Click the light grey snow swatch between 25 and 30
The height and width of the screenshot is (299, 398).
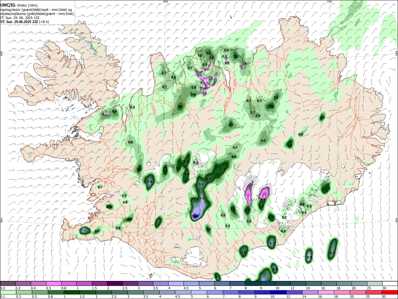[374, 283]
